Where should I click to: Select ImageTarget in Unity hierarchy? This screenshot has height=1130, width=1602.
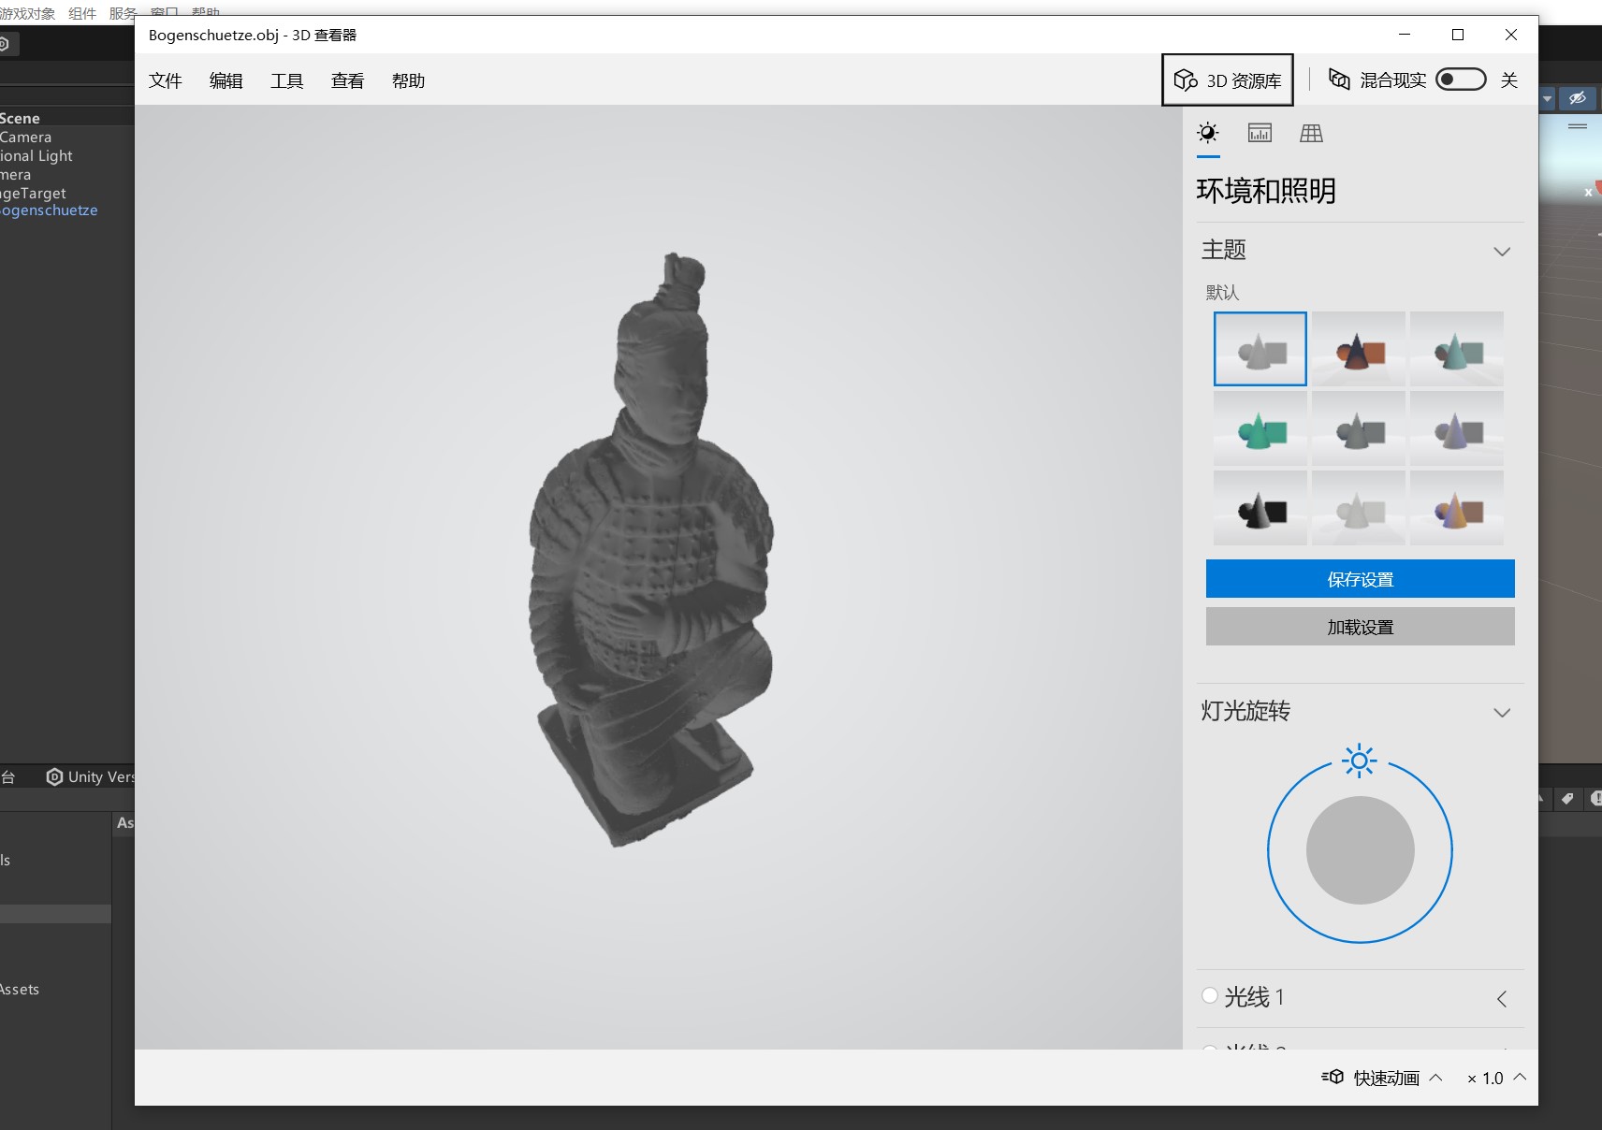(34, 193)
